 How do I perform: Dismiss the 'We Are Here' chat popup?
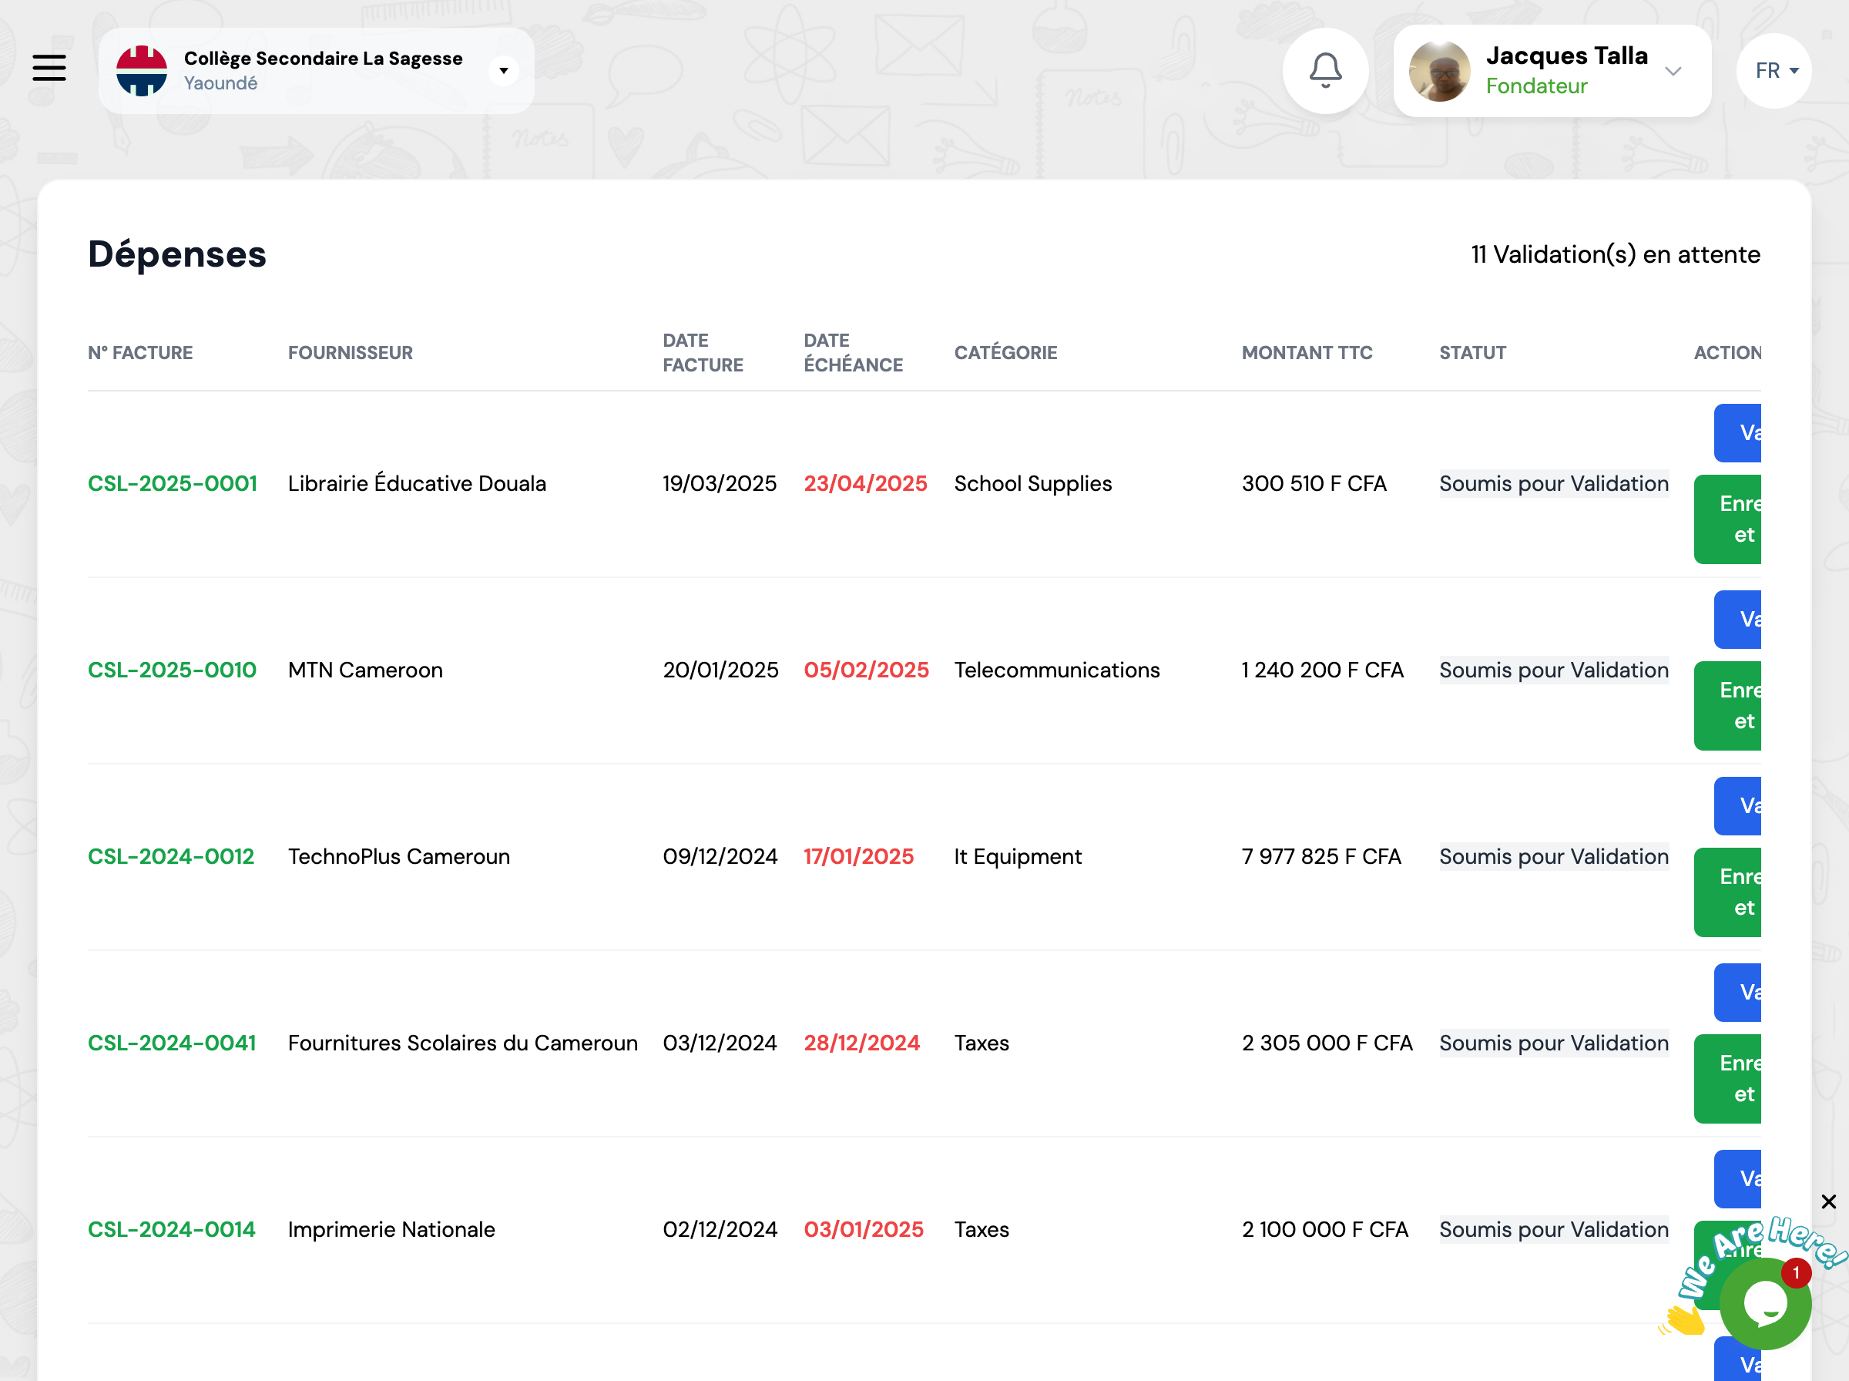(1828, 1201)
